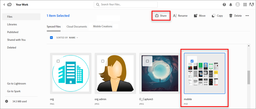This screenshot has height=109, width=256.
Task: Open the apps grid launcher
Action: [x=245, y=4]
